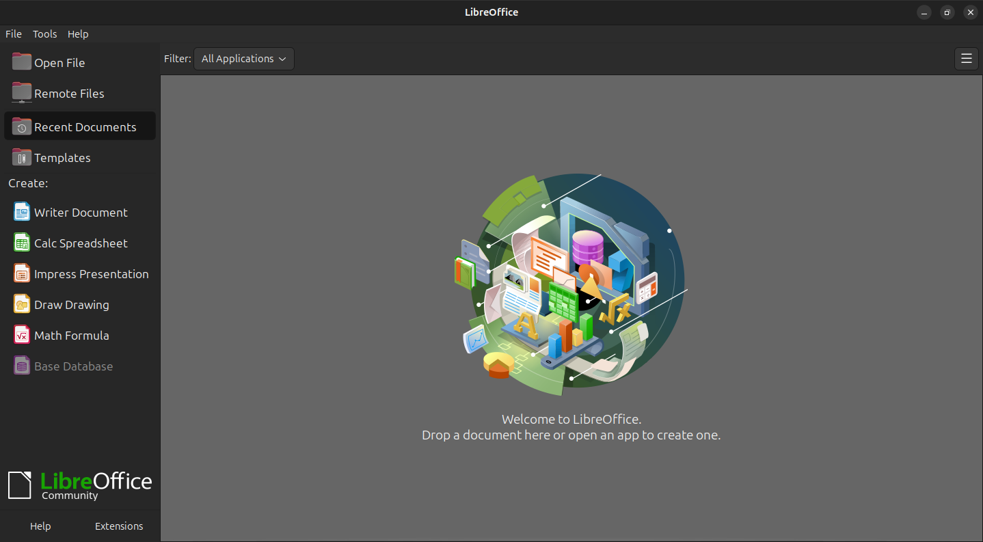
Task: Open a new Math Formula
Action: coord(71,335)
